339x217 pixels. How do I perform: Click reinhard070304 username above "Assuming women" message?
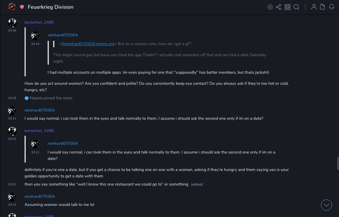39,197
